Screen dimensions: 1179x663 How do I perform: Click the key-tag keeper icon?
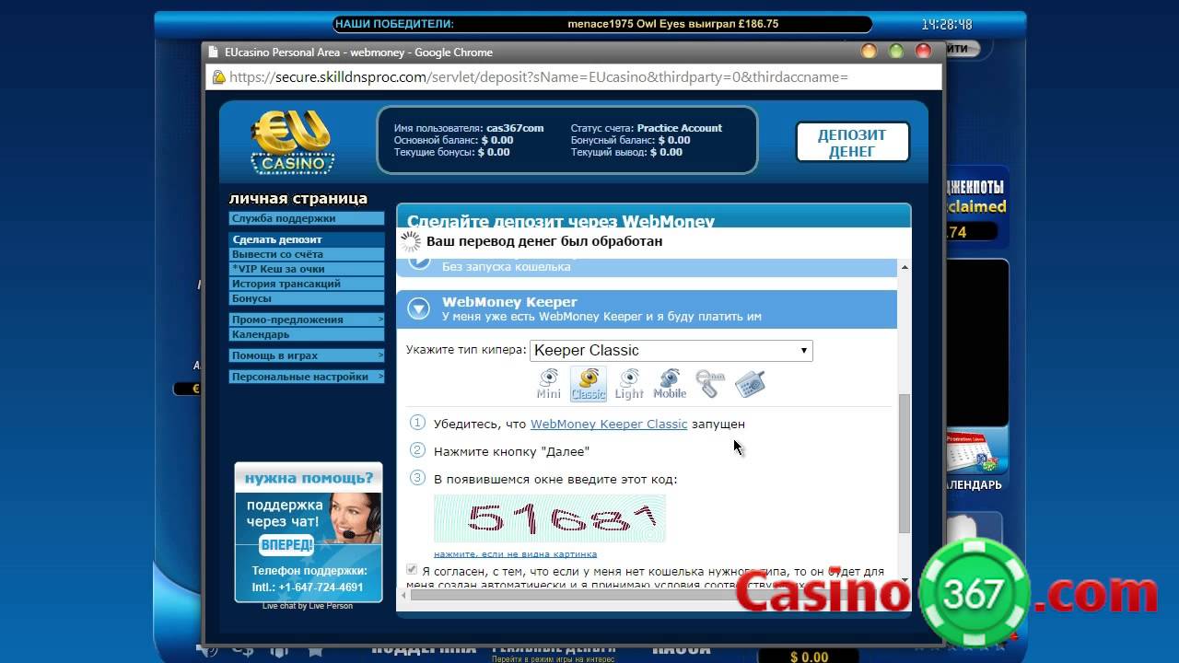point(709,382)
